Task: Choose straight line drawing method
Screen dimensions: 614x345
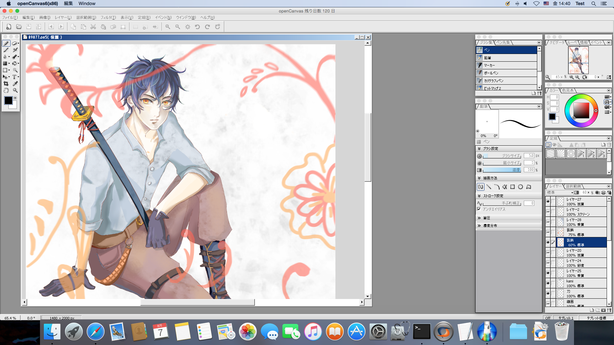Action: (489, 187)
